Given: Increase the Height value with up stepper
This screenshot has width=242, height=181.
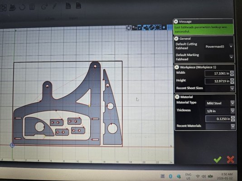Looking at the screenshot, I should tap(232, 80).
